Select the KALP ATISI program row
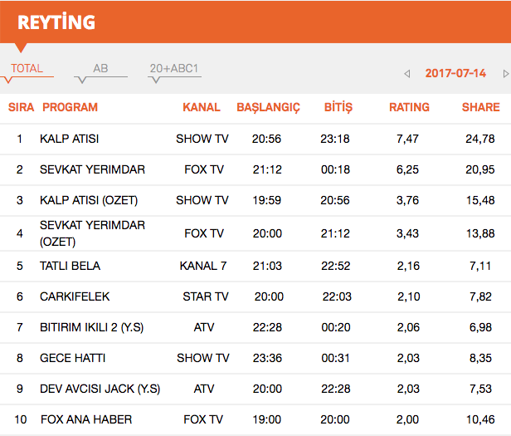511x436 pixels. [x=70, y=139]
